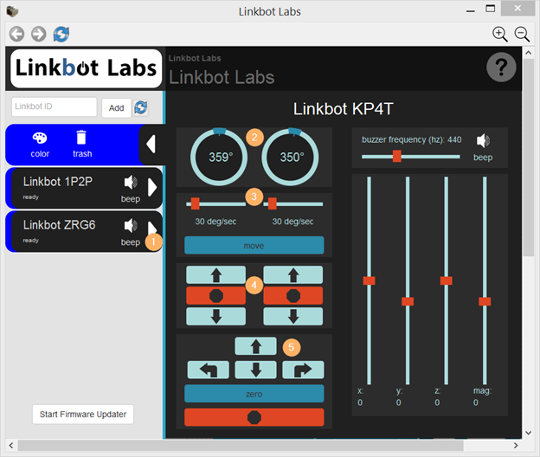Collapse the robot slide-out panel arrow

tap(151, 145)
